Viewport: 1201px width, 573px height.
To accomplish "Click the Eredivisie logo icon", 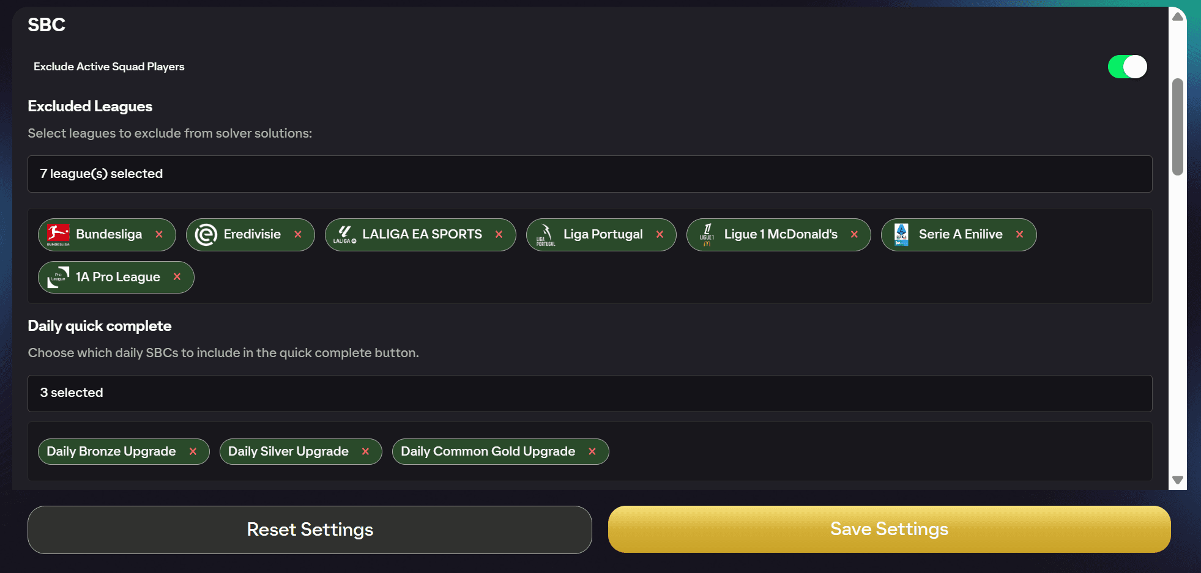I will click(x=206, y=235).
